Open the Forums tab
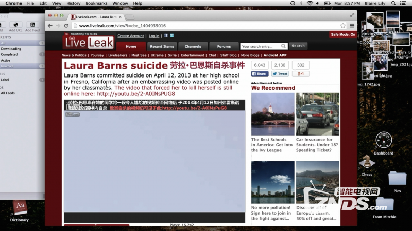 224,46
